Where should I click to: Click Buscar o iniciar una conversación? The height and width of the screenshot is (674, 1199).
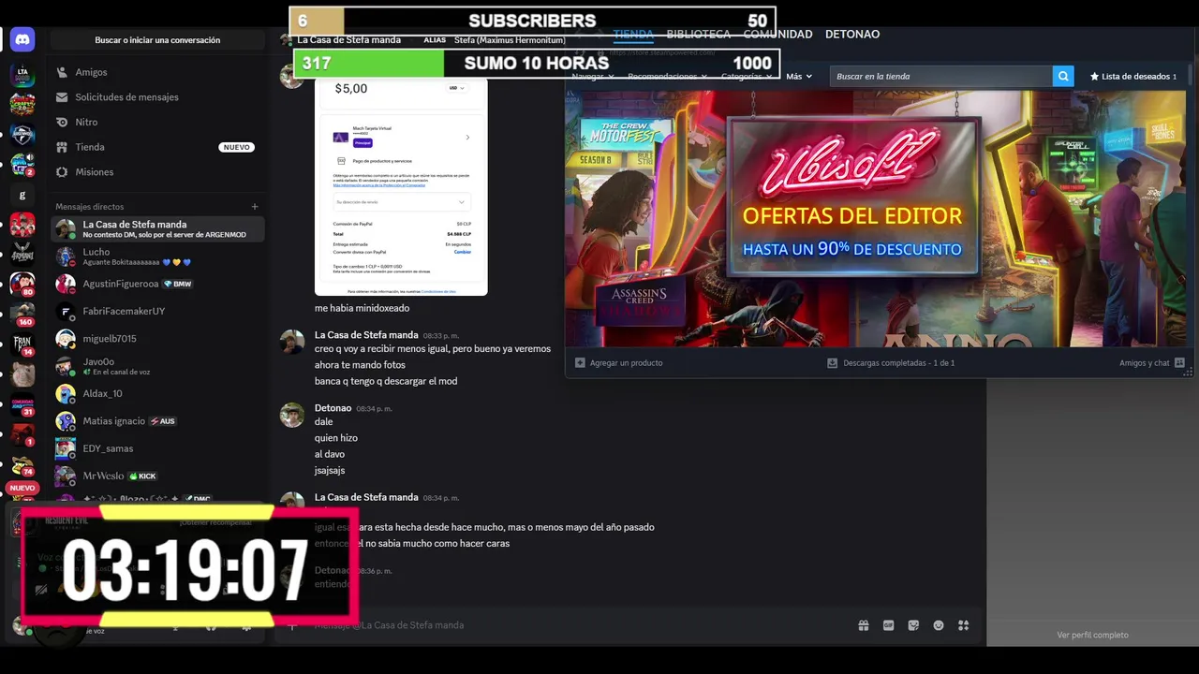pyautogui.click(x=157, y=40)
